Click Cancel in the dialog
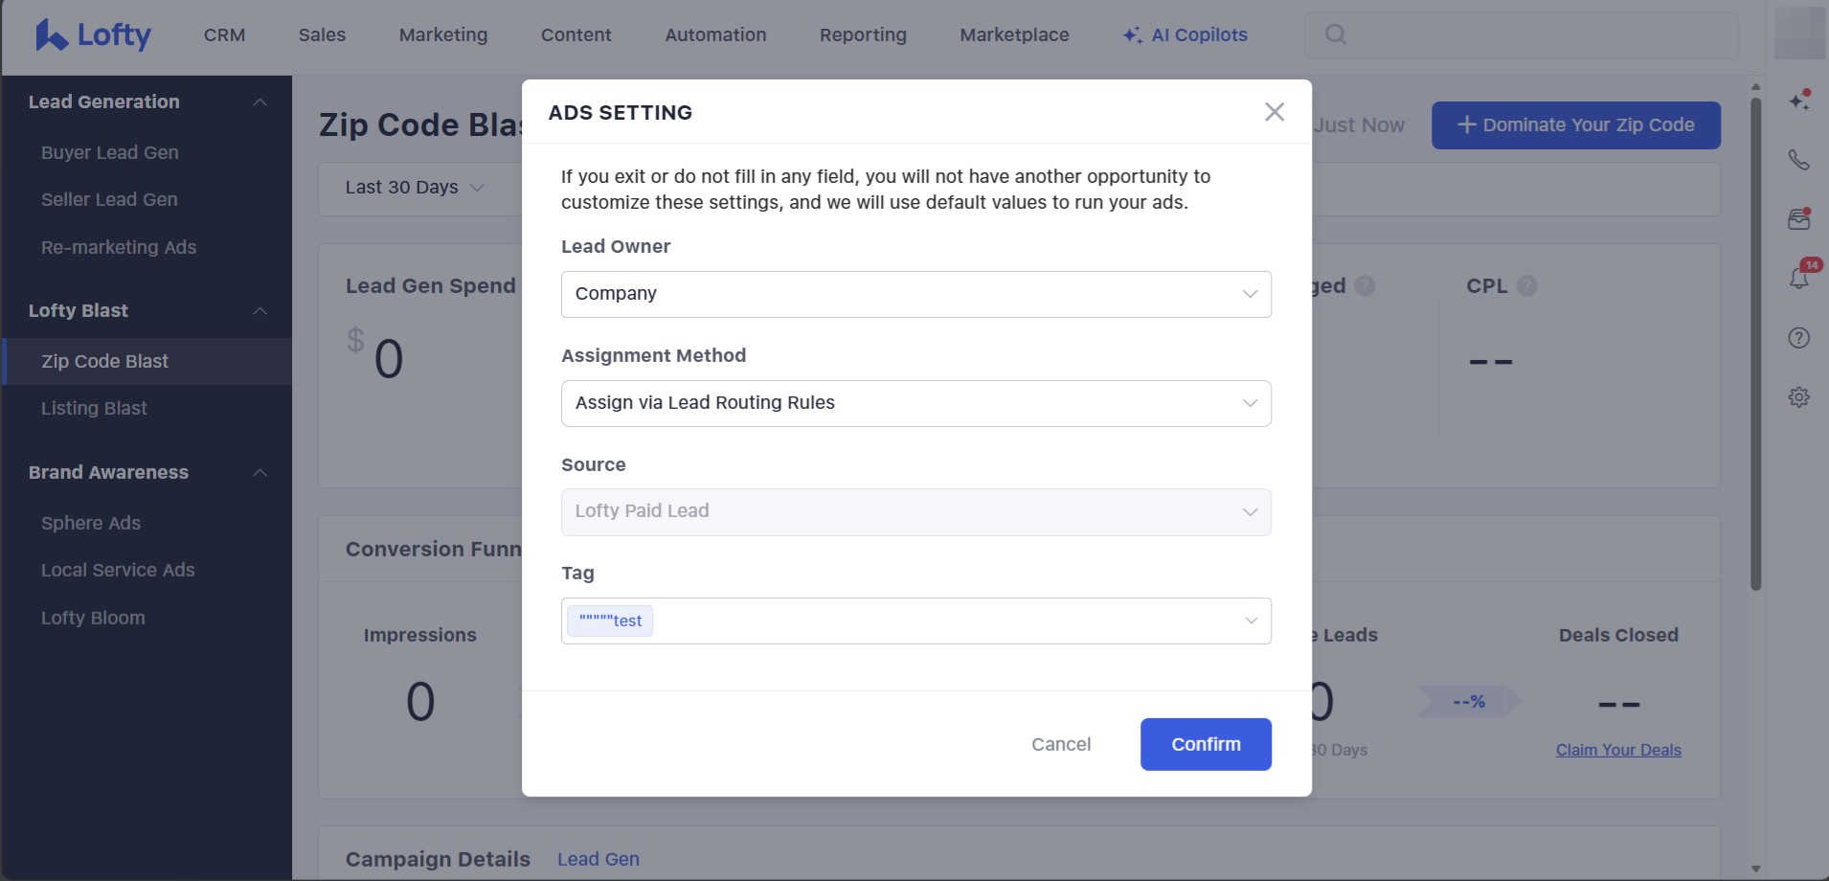This screenshot has width=1829, height=881. pyautogui.click(x=1060, y=744)
